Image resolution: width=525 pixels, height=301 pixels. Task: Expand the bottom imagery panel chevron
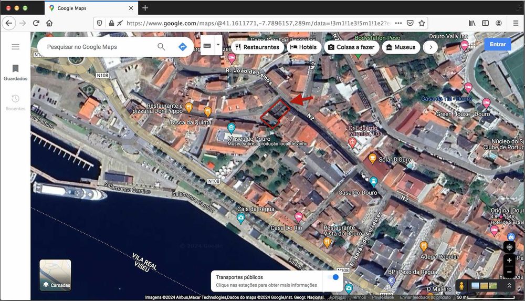(509, 286)
